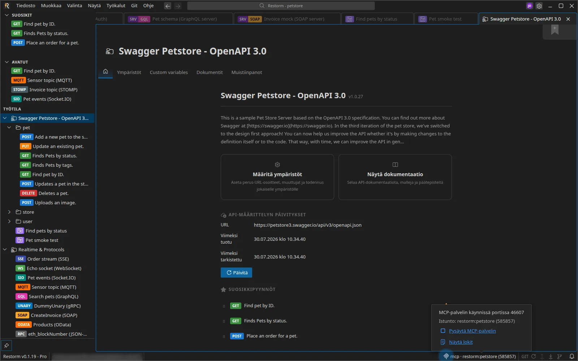The height and width of the screenshot is (361, 578).
Task: Collapse the Swagger Petstore workspace tree node
Action: pyautogui.click(x=5, y=118)
